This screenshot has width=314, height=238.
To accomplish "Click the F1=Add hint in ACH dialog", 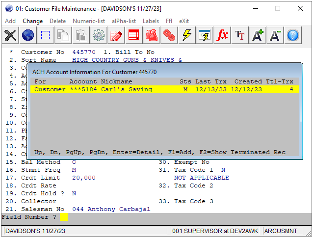I will coord(181,152).
